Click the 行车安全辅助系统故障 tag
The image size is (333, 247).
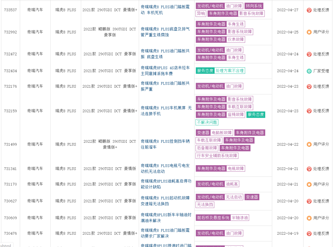(217, 156)
